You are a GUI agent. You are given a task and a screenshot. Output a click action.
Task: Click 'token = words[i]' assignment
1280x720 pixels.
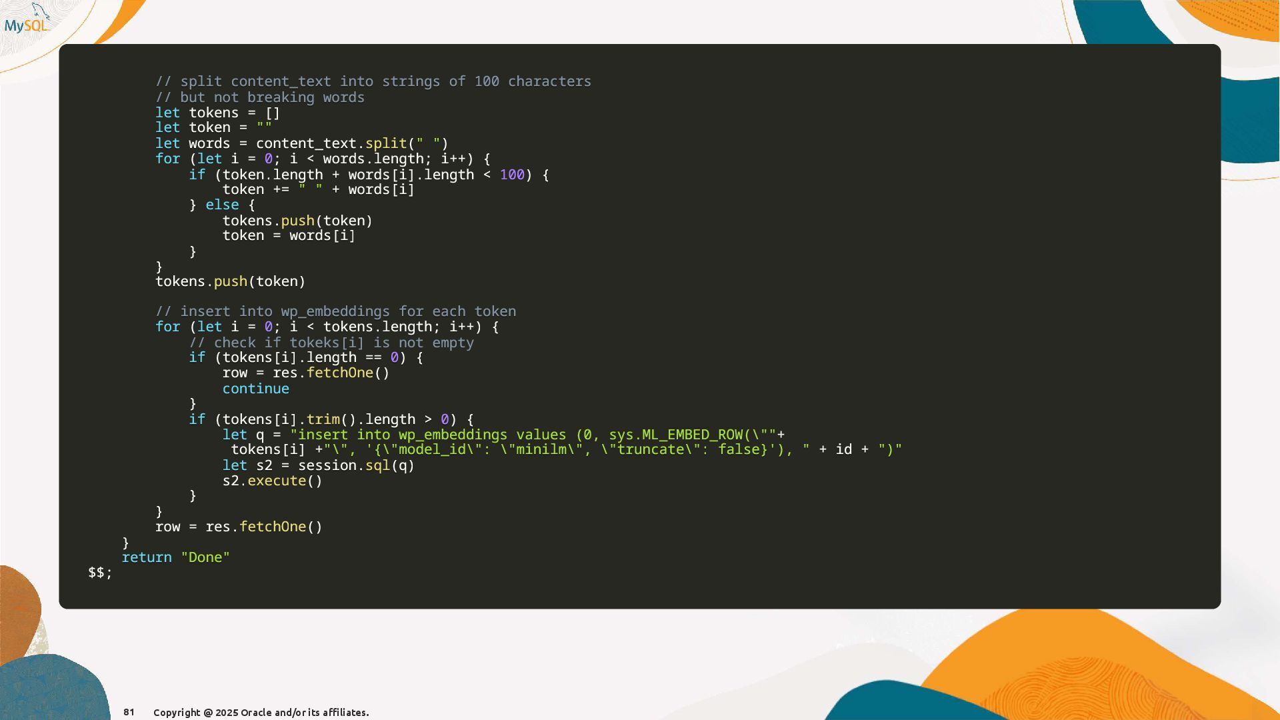tap(288, 235)
